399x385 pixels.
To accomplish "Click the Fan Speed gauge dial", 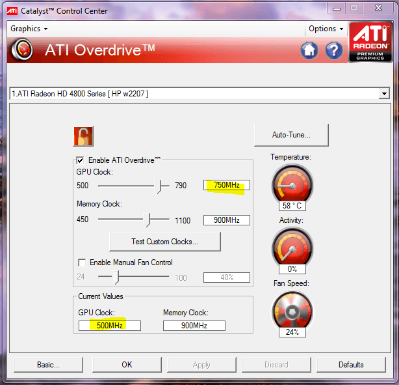I will [x=292, y=311].
